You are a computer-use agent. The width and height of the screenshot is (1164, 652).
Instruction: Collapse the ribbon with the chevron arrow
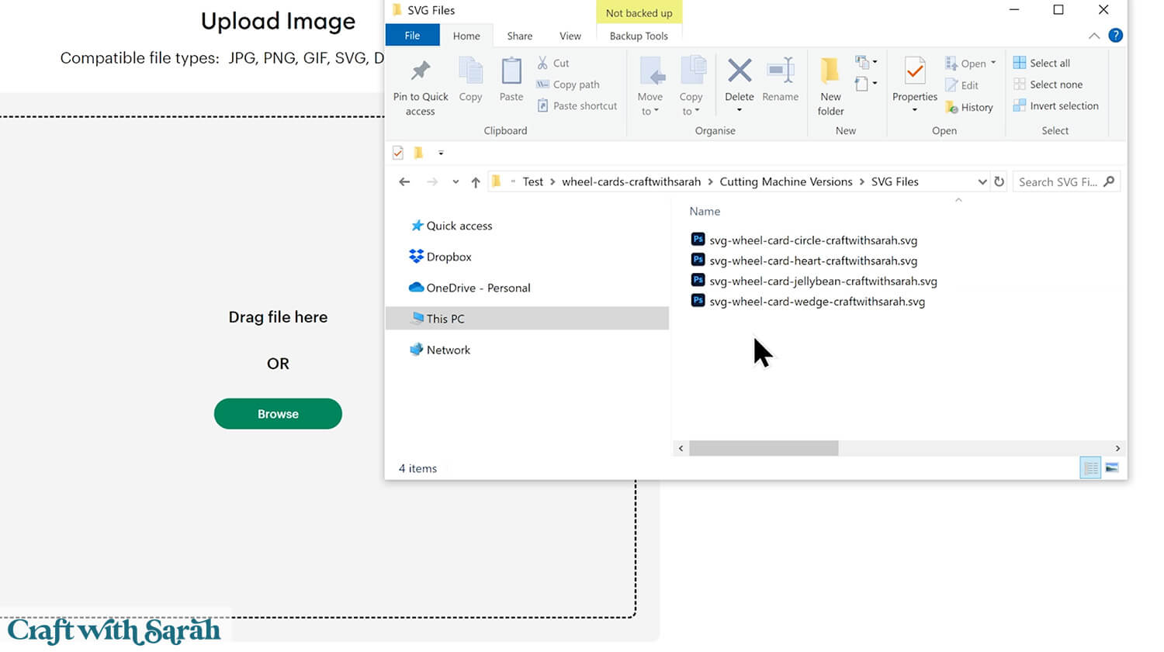click(x=1093, y=36)
